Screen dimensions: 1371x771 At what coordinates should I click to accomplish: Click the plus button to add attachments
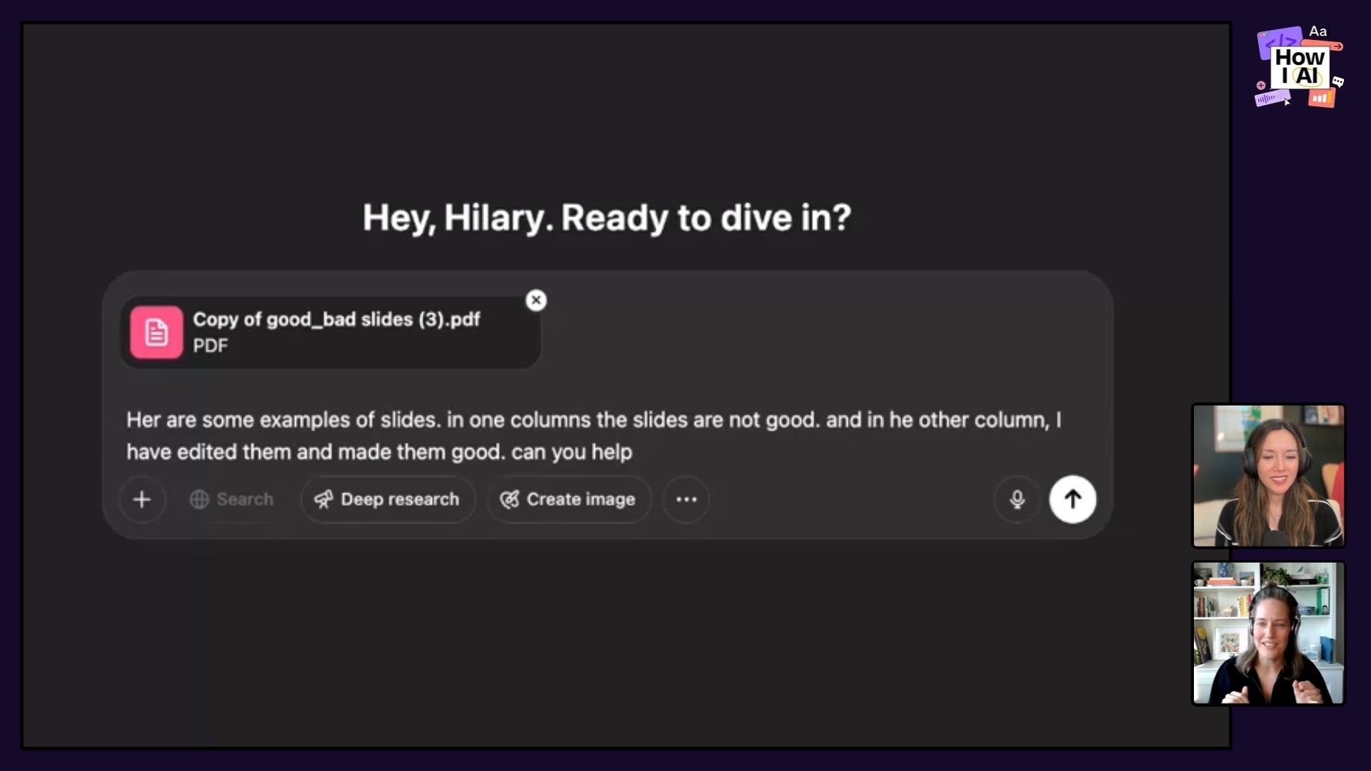click(x=142, y=499)
